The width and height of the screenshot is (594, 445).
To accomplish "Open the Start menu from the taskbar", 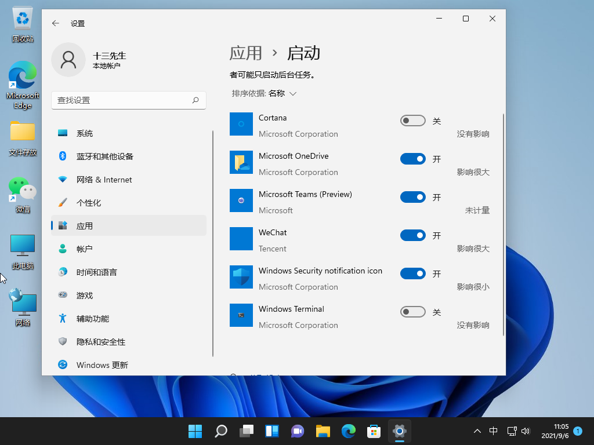I will 195,431.
